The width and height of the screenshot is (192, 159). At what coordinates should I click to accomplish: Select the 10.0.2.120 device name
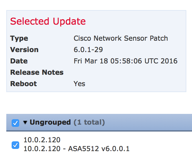42,140
